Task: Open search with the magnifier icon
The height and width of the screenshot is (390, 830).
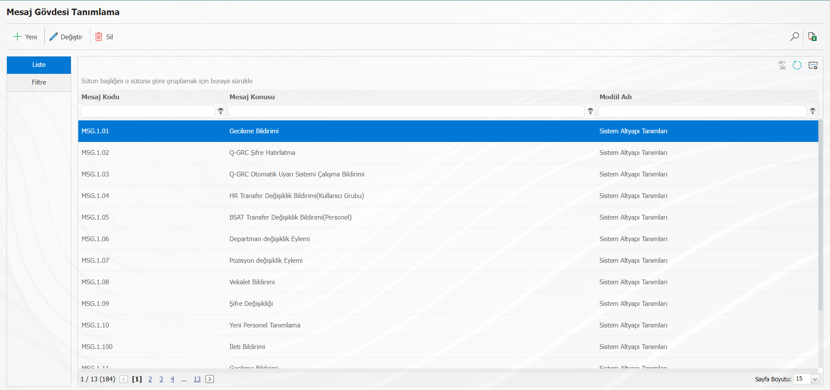Action: point(794,37)
